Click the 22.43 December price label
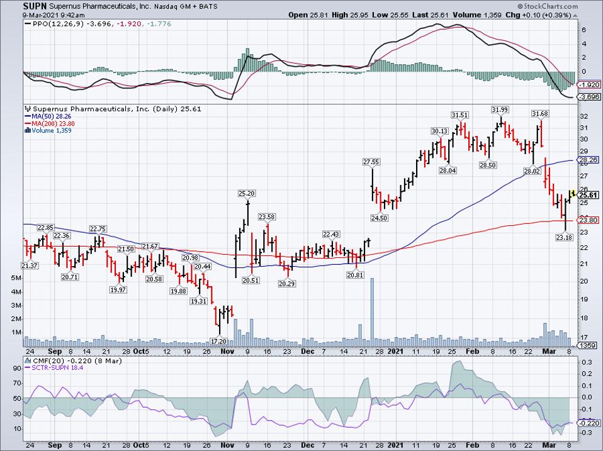603x451 pixels. pyautogui.click(x=331, y=235)
